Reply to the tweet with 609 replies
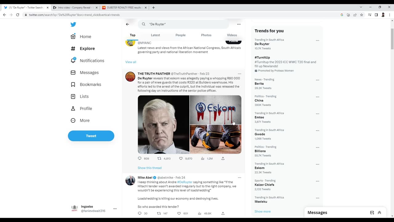 pyautogui.click(x=139, y=158)
